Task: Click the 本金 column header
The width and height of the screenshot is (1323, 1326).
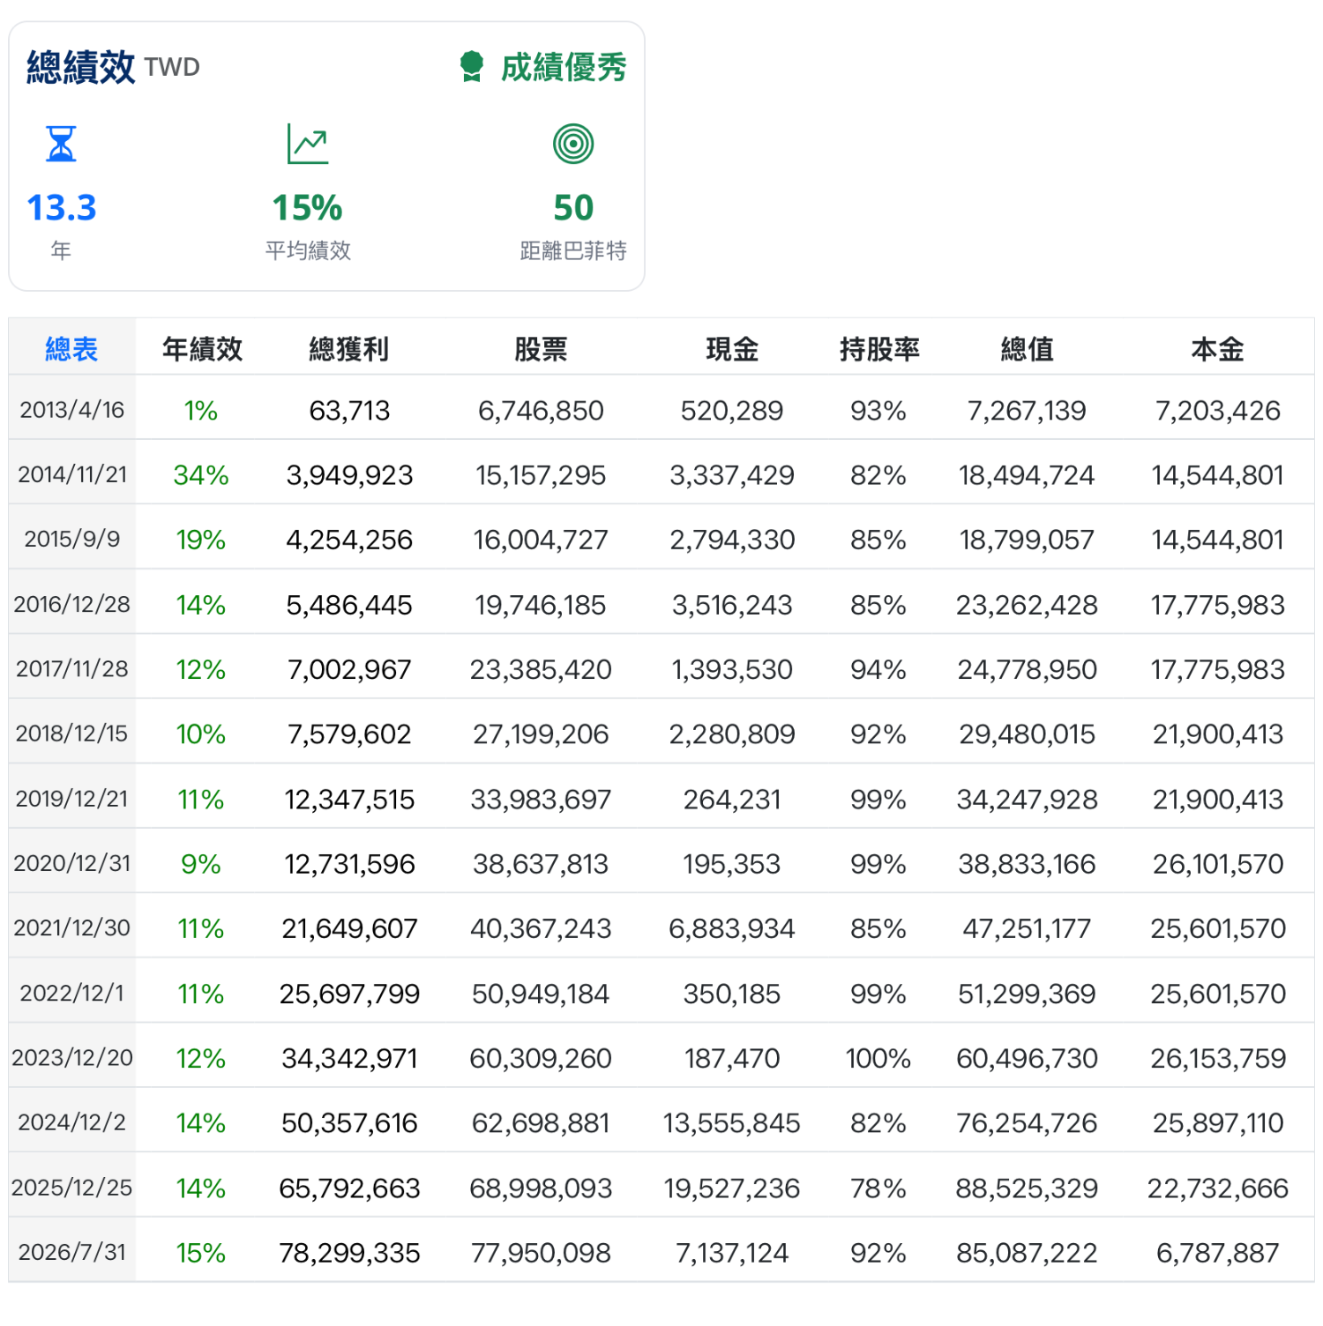Action: 1217,349
